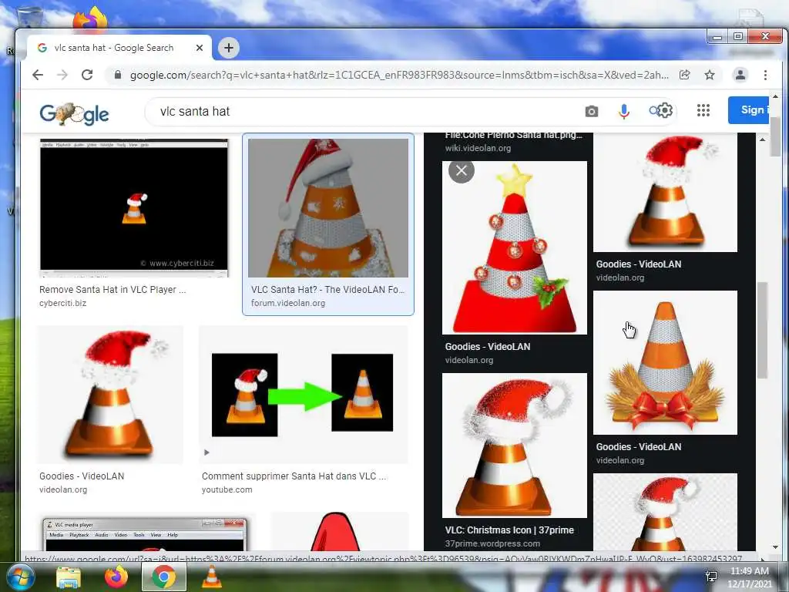Image resolution: width=789 pixels, height=592 pixels.
Task: Click the Sign in button
Action: tap(748, 109)
